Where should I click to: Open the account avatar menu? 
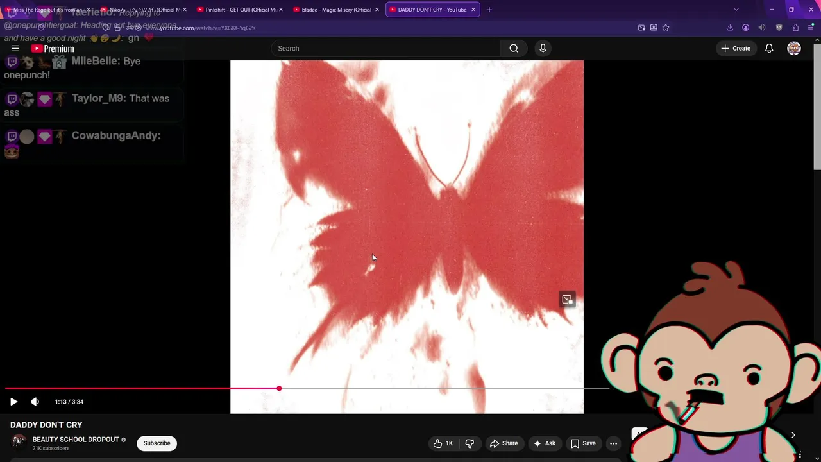(794, 49)
